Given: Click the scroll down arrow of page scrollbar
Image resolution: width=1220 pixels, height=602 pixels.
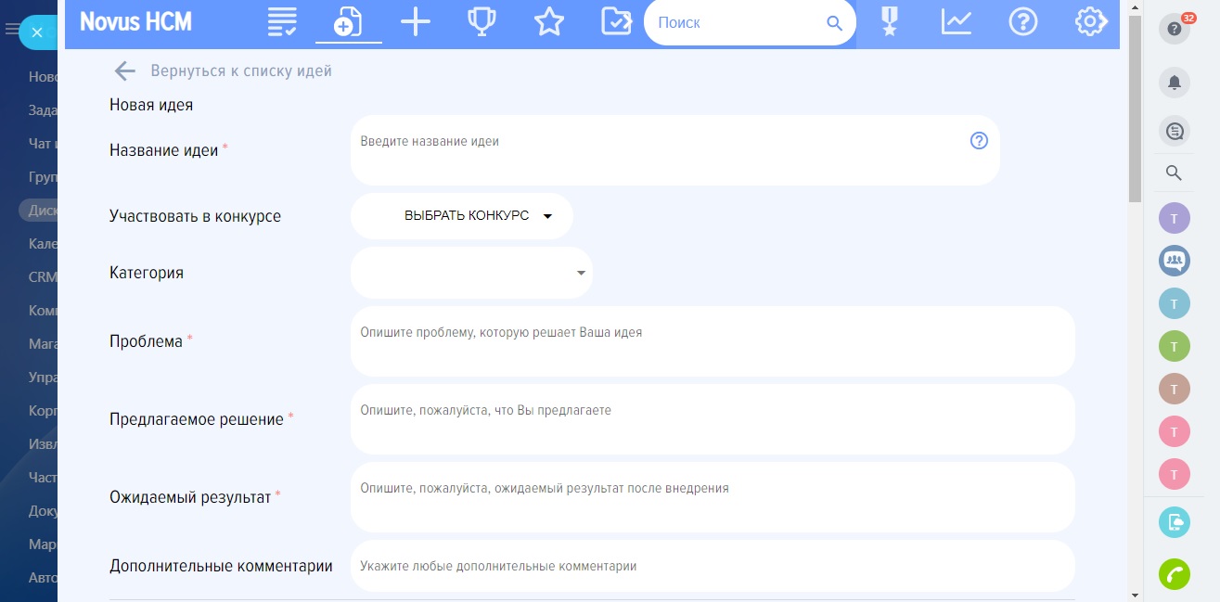Looking at the screenshot, I should pyautogui.click(x=1135, y=594).
